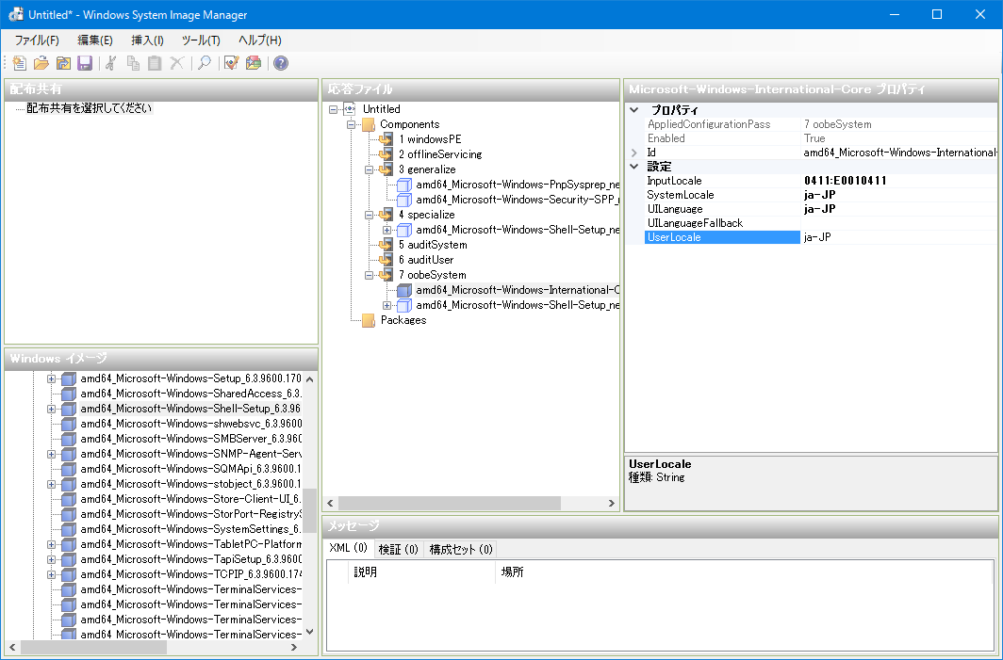This screenshot has height=660, width=1003.
Task: Select the 5 auditSystem pass
Action: (x=433, y=246)
